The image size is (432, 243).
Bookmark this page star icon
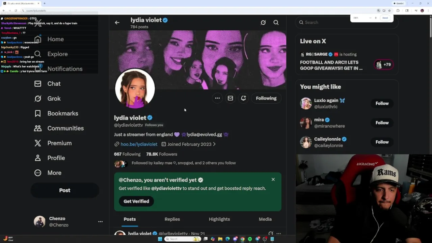[x=389, y=10]
